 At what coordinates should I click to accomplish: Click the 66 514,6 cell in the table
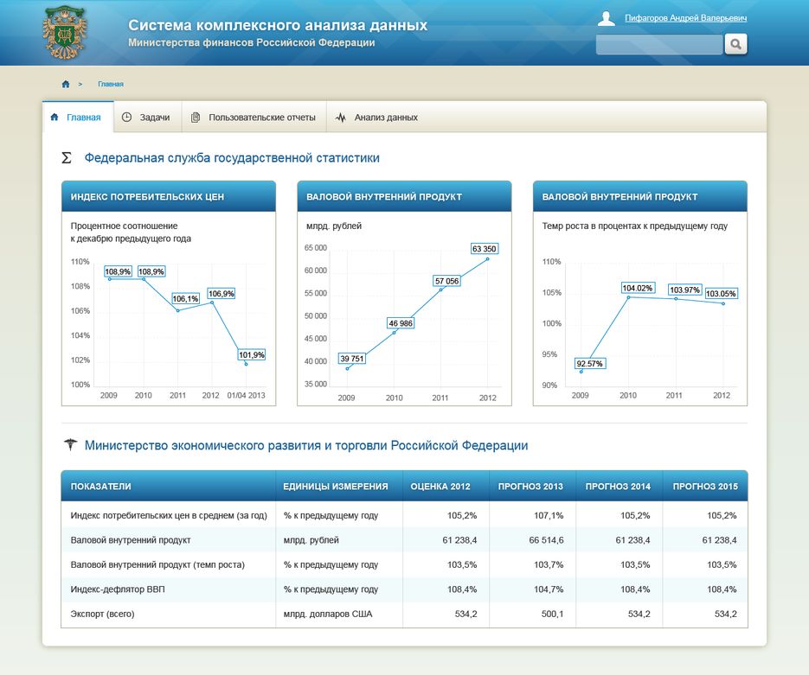click(x=546, y=540)
